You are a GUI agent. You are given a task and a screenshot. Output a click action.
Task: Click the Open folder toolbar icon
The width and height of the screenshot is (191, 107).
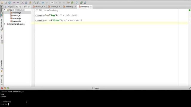2,3
